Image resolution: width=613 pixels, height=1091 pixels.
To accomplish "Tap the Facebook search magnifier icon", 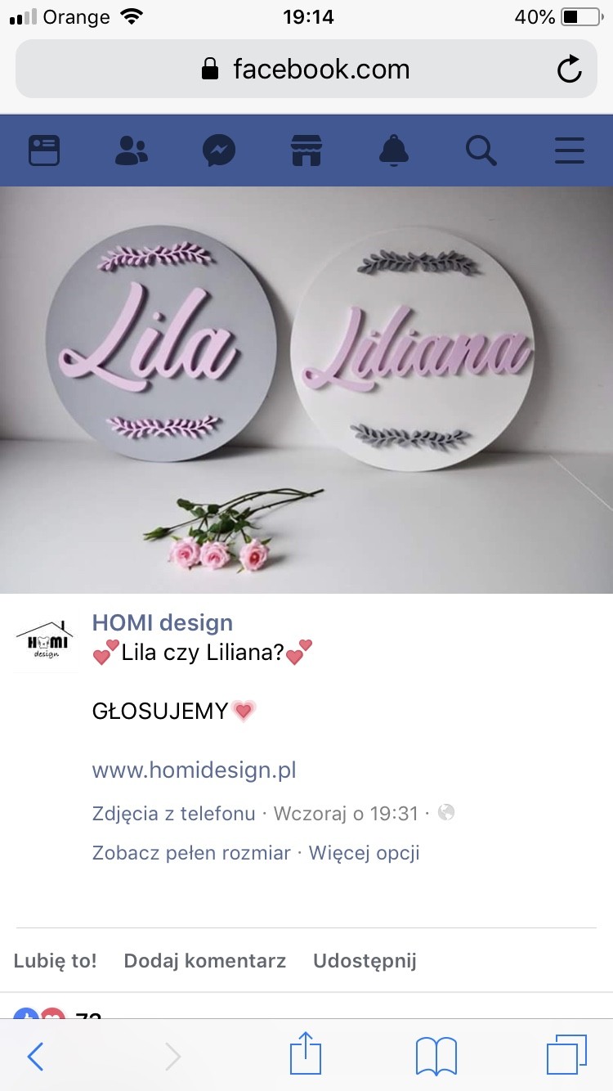I will [481, 150].
